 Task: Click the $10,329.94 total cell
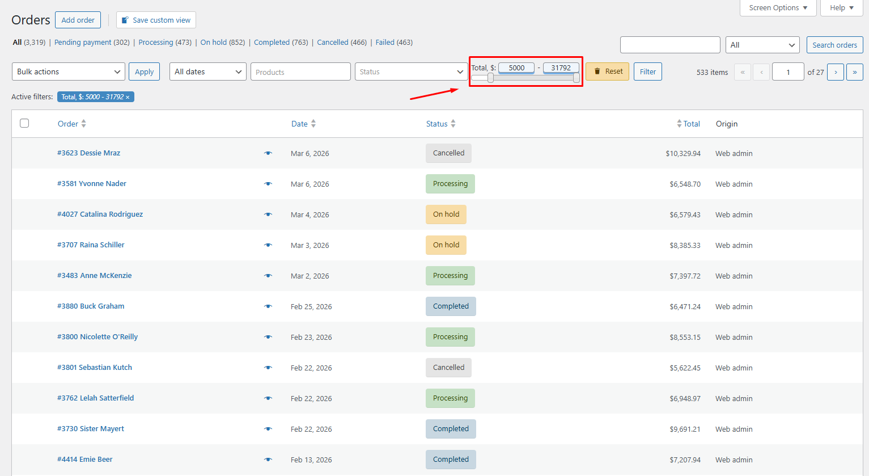683,153
